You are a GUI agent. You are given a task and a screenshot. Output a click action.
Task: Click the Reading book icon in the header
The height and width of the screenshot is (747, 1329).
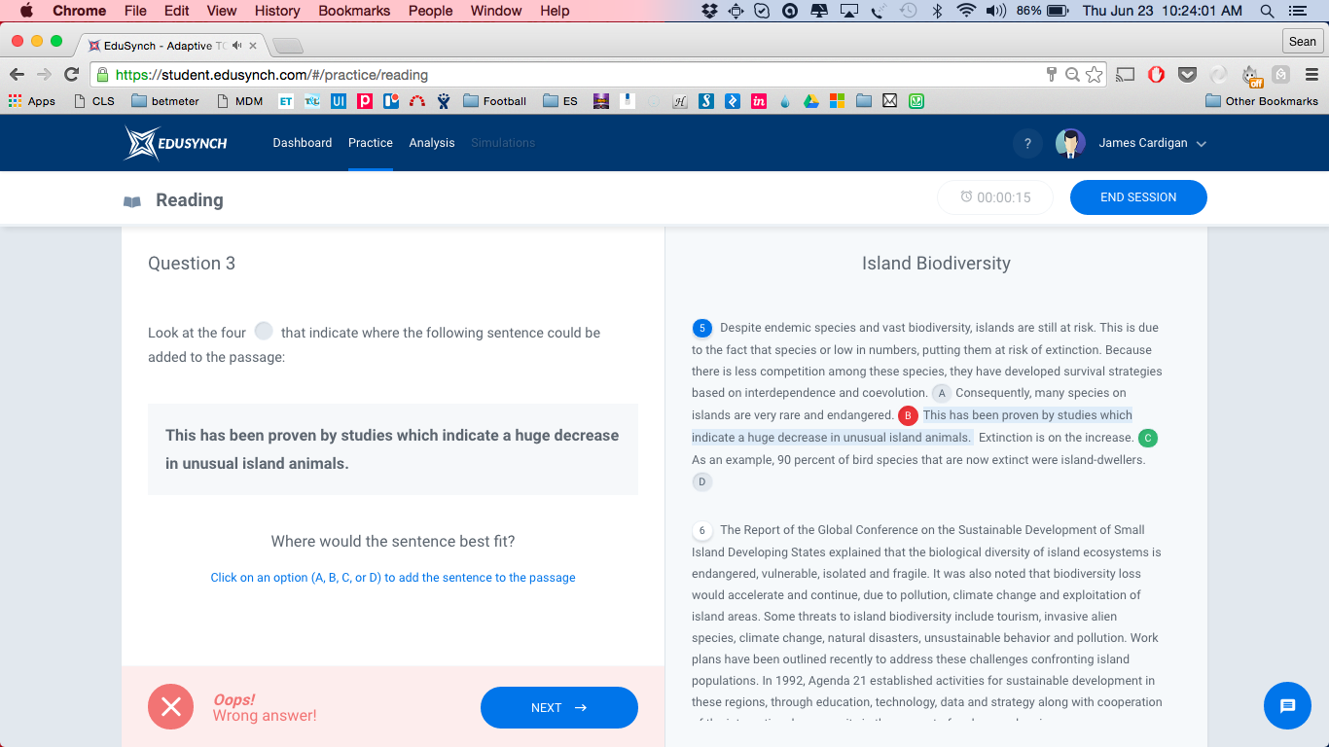[x=131, y=200]
